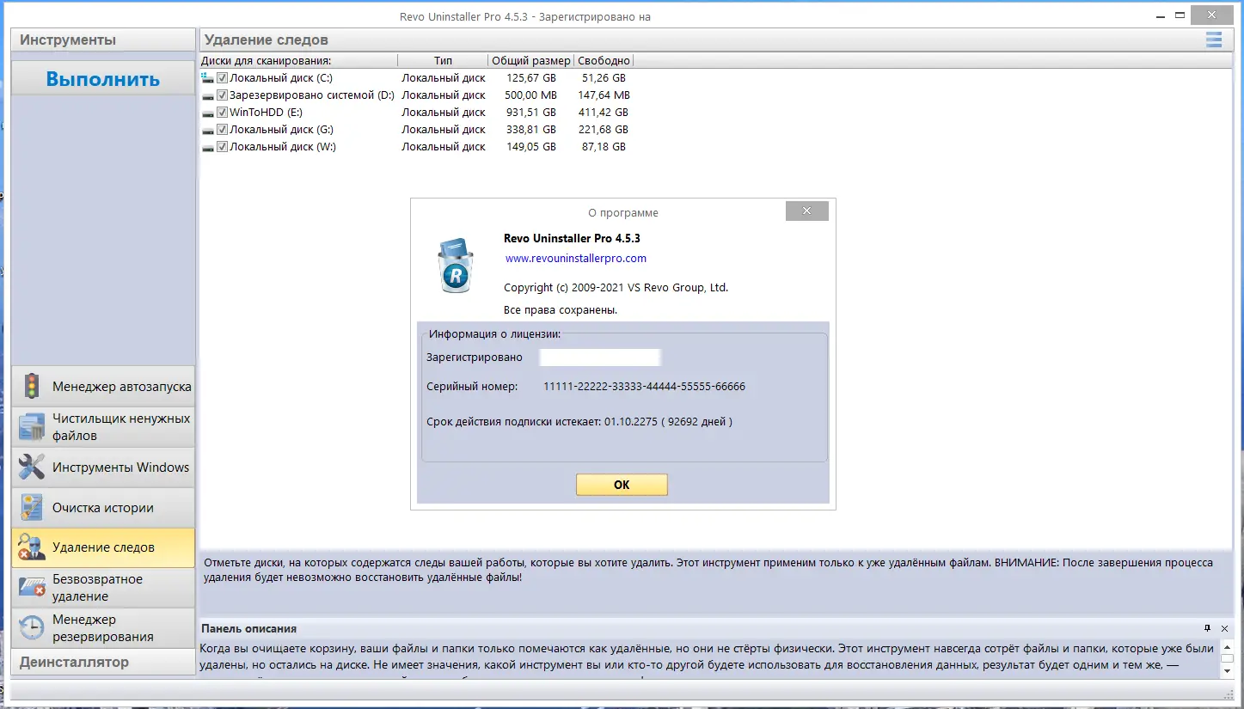Click the drive icon for Локальный диск (C:)
The width and height of the screenshot is (1244, 709).
(207, 78)
